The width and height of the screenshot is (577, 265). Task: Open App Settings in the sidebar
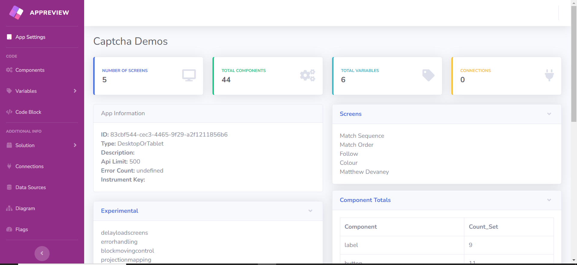click(x=30, y=37)
